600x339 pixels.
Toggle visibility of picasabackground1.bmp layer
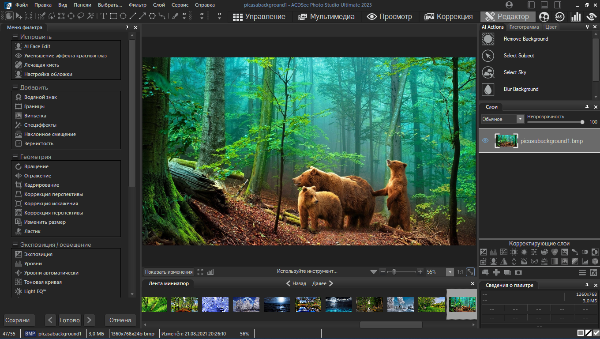tap(485, 141)
